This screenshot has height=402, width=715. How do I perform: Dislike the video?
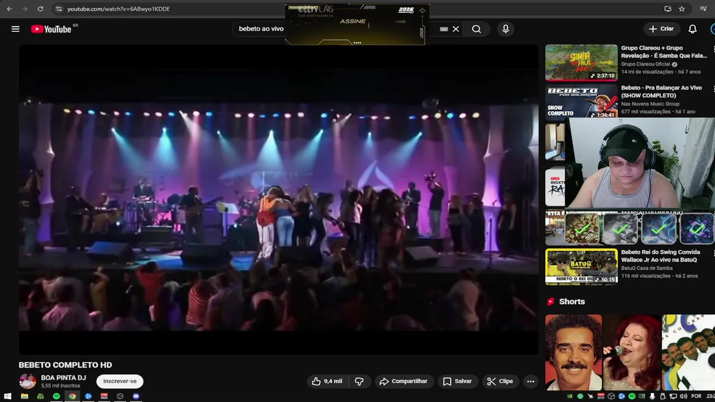click(x=359, y=381)
